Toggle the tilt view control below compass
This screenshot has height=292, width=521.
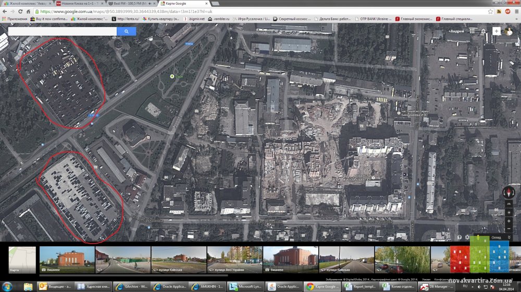click(x=508, y=204)
